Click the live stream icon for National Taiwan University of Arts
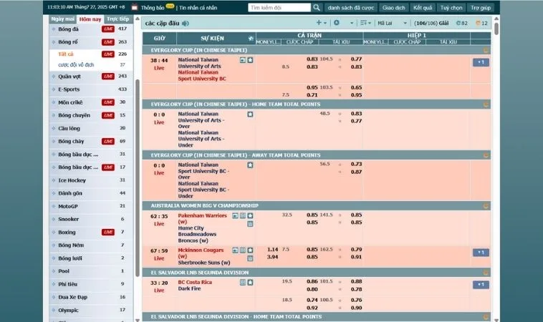This screenshot has height=322, width=543. (x=243, y=60)
